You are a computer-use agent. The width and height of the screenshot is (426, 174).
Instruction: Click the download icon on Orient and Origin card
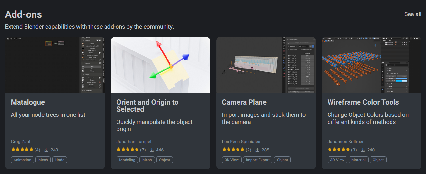152,150
